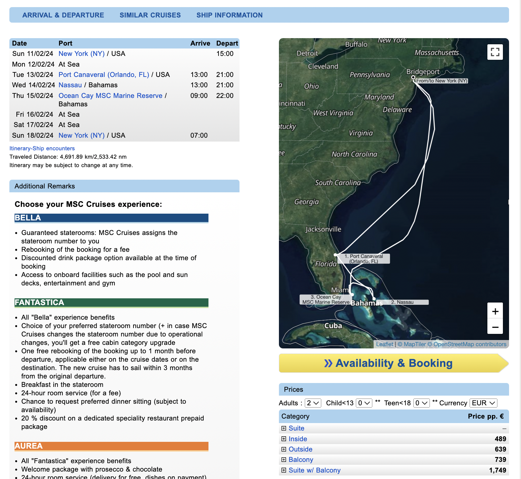Open the Ship Information tab

(229, 15)
